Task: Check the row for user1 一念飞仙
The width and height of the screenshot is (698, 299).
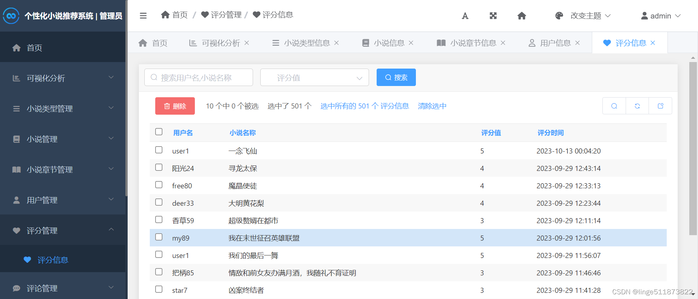Action: pyautogui.click(x=159, y=150)
